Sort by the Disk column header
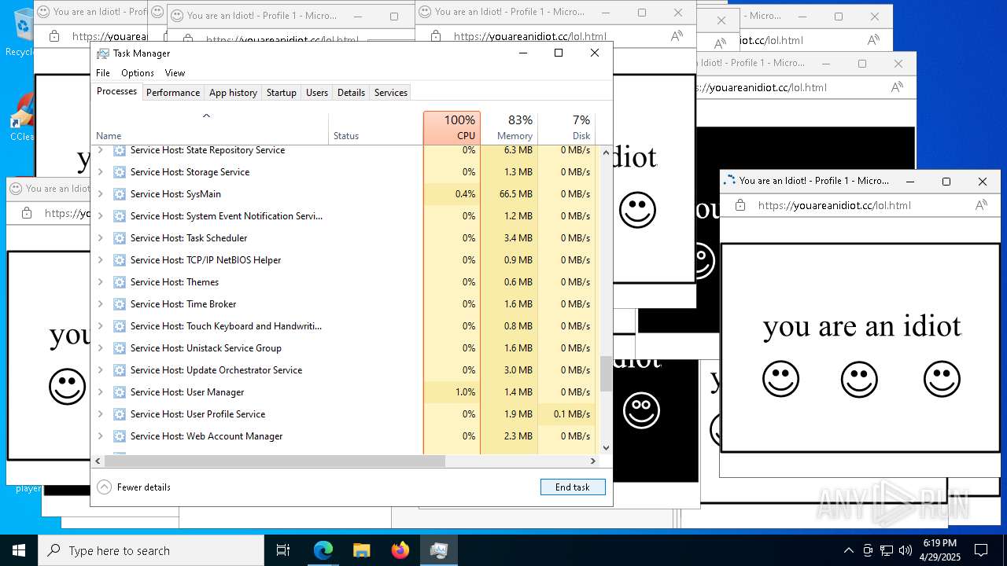The width and height of the screenshot is (1007, 566). 566,128
